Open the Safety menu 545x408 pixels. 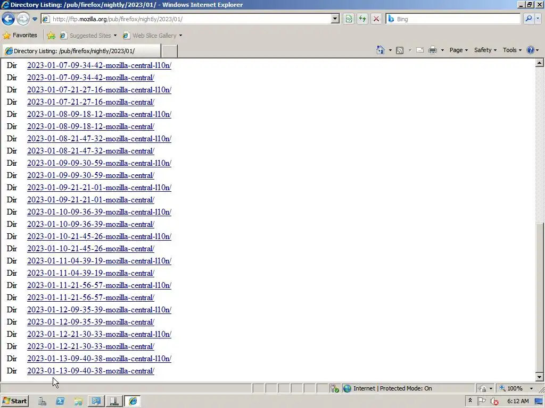485,50
